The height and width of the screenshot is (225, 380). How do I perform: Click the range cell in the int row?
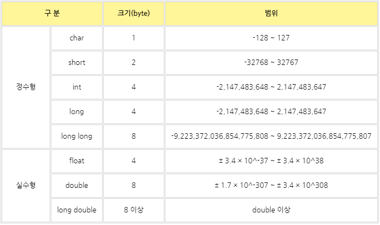click(271, 87)
